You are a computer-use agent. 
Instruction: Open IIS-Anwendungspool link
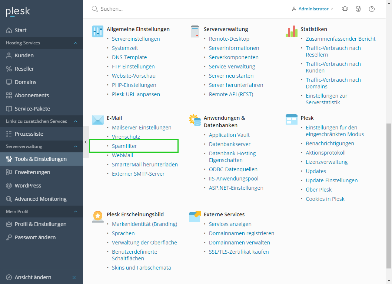(234, 179)
